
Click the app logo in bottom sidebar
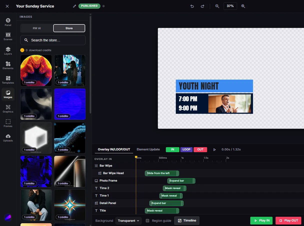tap(8, 217)
